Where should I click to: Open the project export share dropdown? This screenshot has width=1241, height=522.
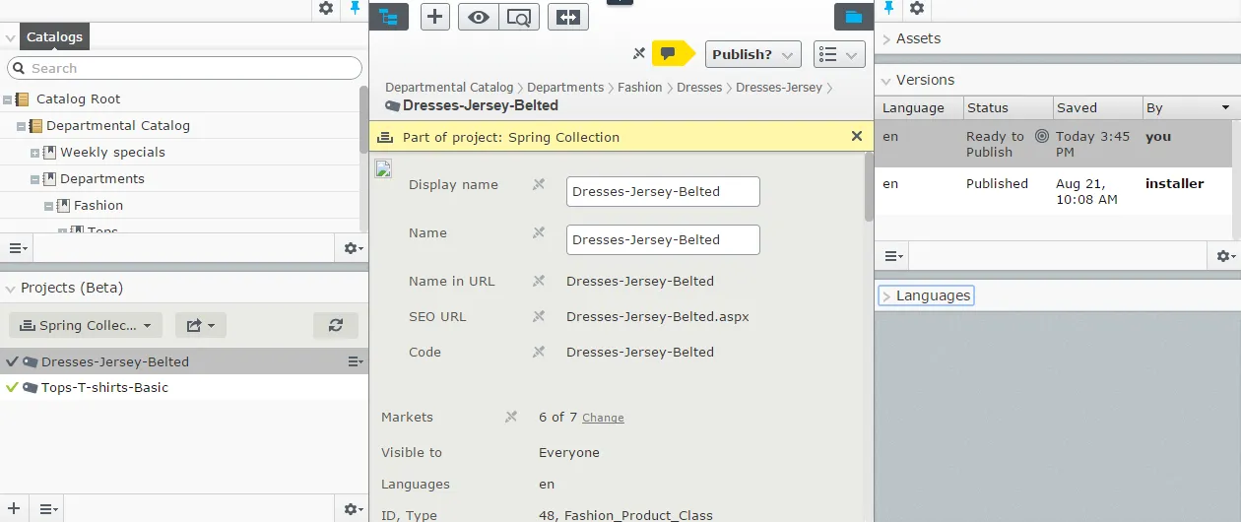[x=201, y=325]
